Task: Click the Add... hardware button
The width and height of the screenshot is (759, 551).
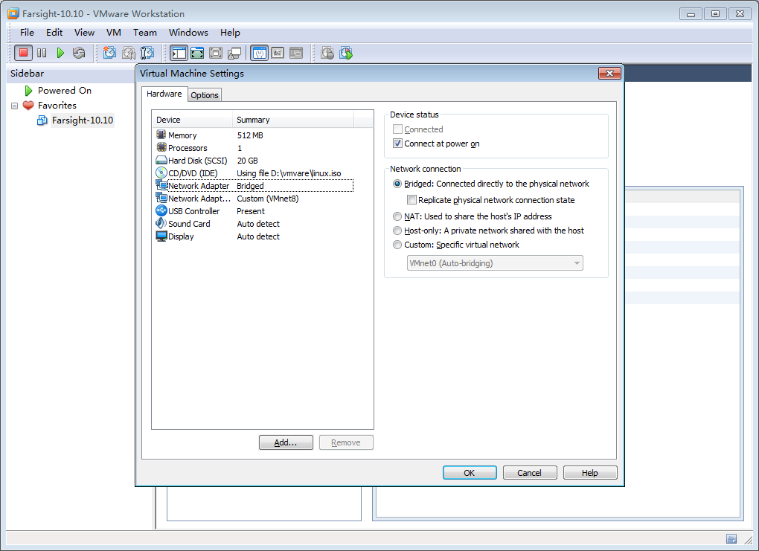Action: pyautogui.click(x=286, y=442)
